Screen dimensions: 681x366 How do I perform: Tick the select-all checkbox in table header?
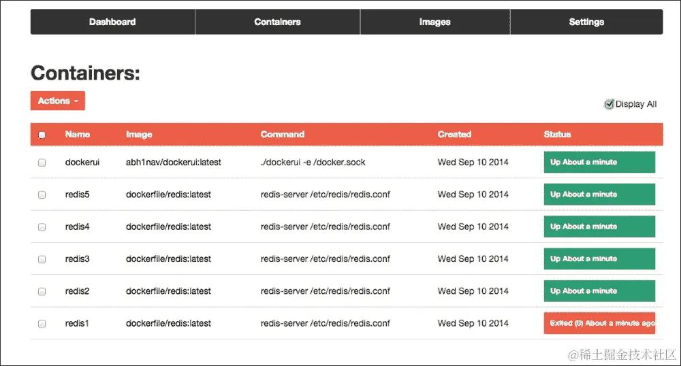point(42,135)
